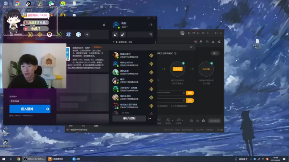Search friends with the magnifier icon
The width and height of the screenshot is (289, 162).
pos(151,34)
